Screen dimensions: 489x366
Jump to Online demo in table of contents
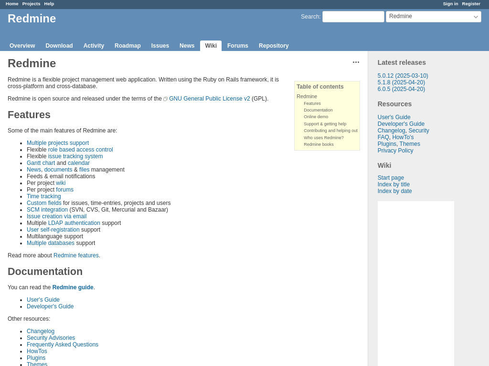click(x=316, y=117)
